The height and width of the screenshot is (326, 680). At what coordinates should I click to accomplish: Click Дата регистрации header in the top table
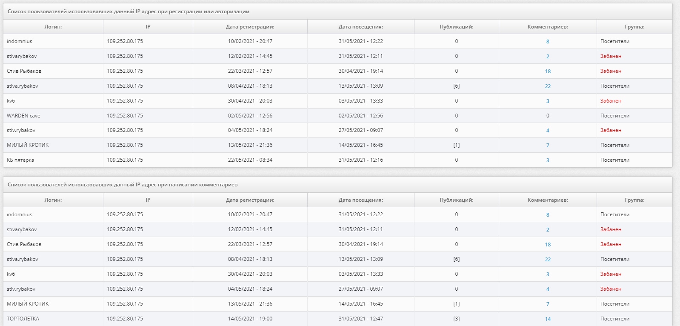250,27
